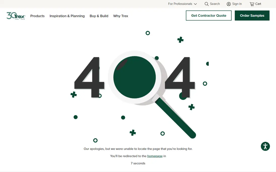Click Get Contractor Quote button
Viewport: 276px width, 172px height.
[x=209, y=15]
